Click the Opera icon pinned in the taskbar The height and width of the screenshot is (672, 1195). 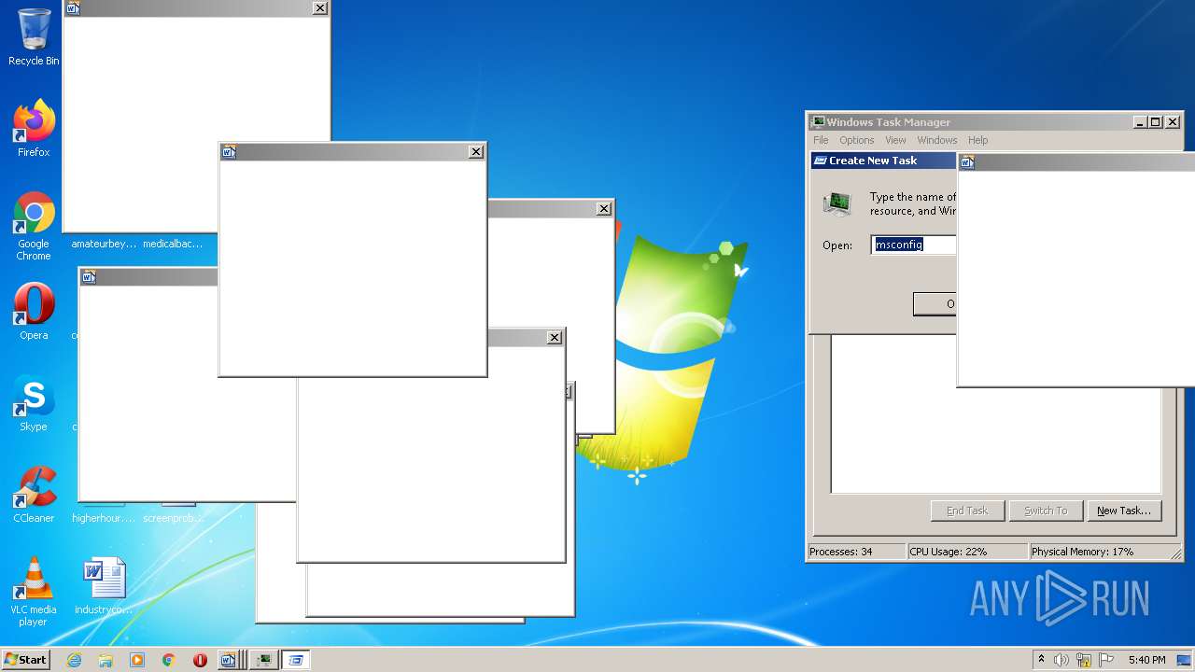(200, 660)
